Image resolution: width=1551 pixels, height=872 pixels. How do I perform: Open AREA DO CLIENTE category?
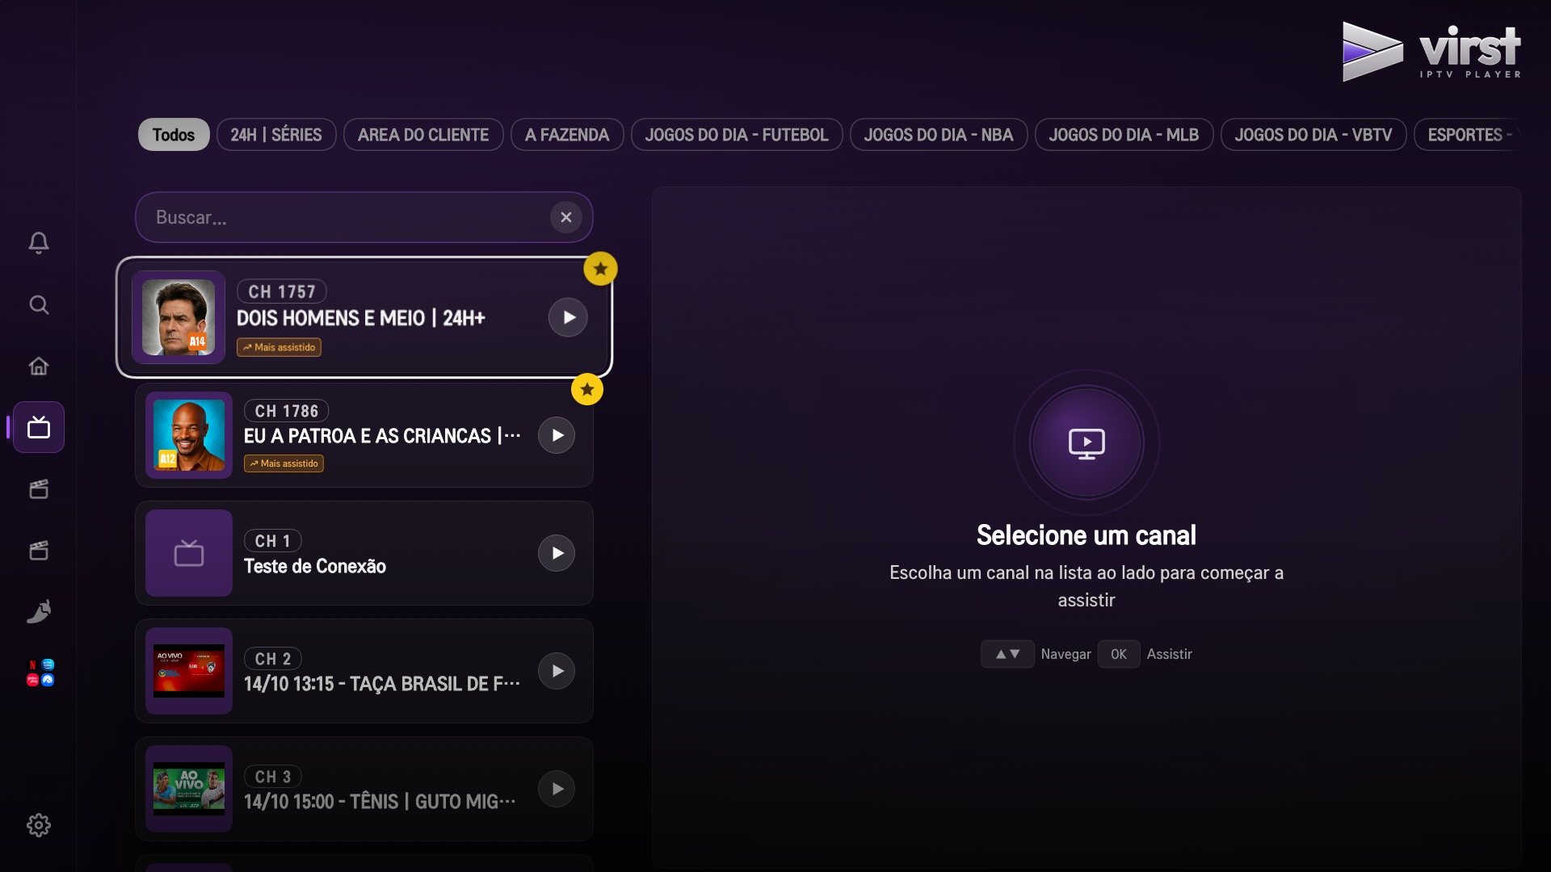(423, 135)
